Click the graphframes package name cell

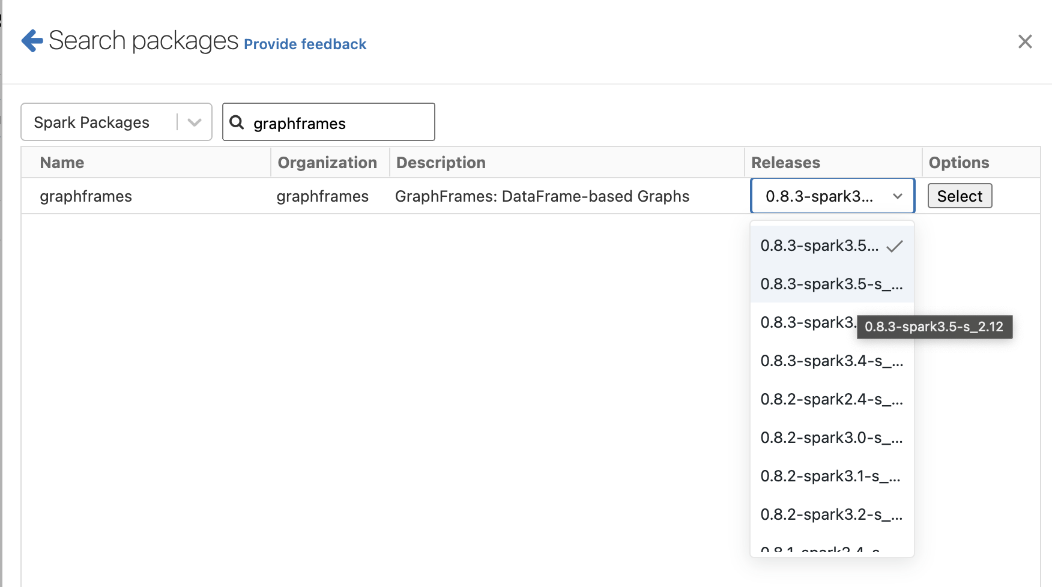[86, 196]
